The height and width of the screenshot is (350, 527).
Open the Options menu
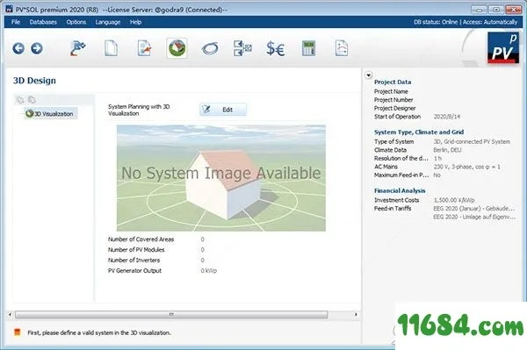(76, 22)
